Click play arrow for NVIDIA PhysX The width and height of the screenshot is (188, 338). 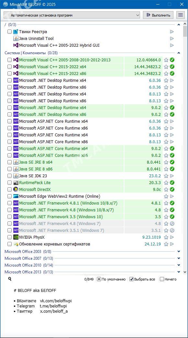point(172,237)
